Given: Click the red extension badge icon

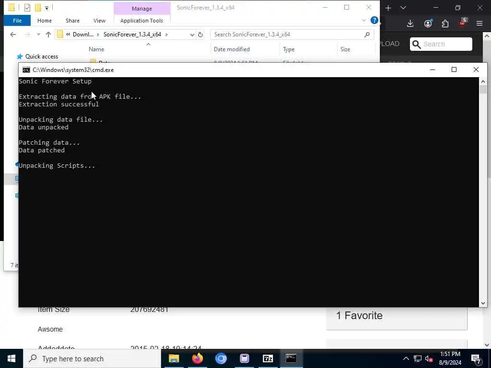Looking at the screenshot, I should [462, 23].
